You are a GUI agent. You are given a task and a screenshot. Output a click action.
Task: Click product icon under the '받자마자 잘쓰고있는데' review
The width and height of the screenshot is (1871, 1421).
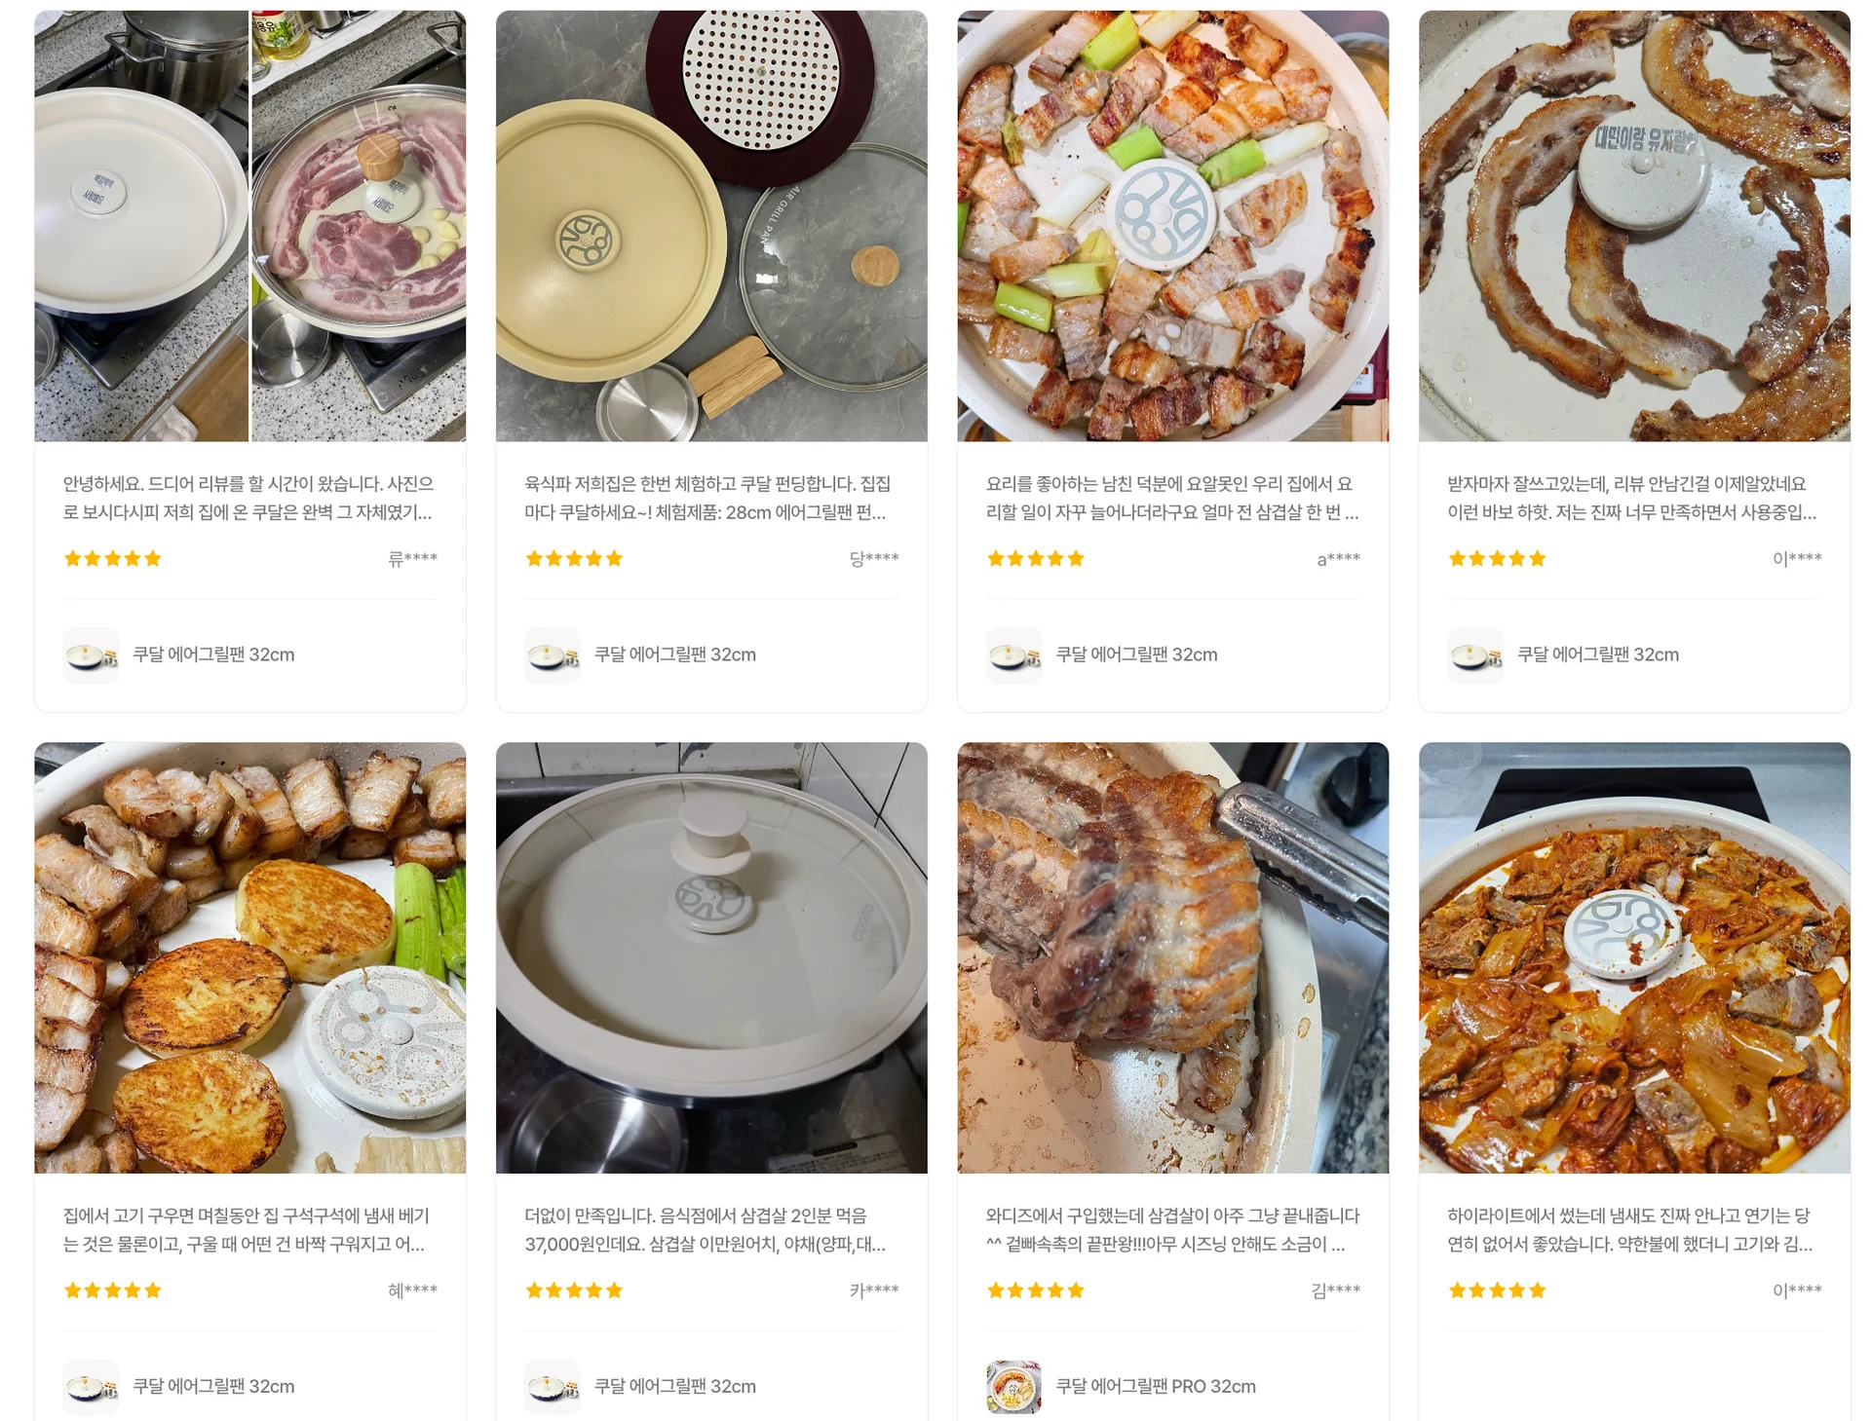click(x=1474, y=655)
